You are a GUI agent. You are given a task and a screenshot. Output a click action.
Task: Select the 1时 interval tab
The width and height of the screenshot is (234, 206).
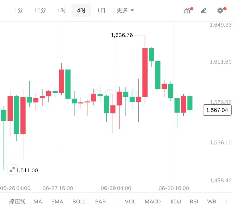point(62,10)
